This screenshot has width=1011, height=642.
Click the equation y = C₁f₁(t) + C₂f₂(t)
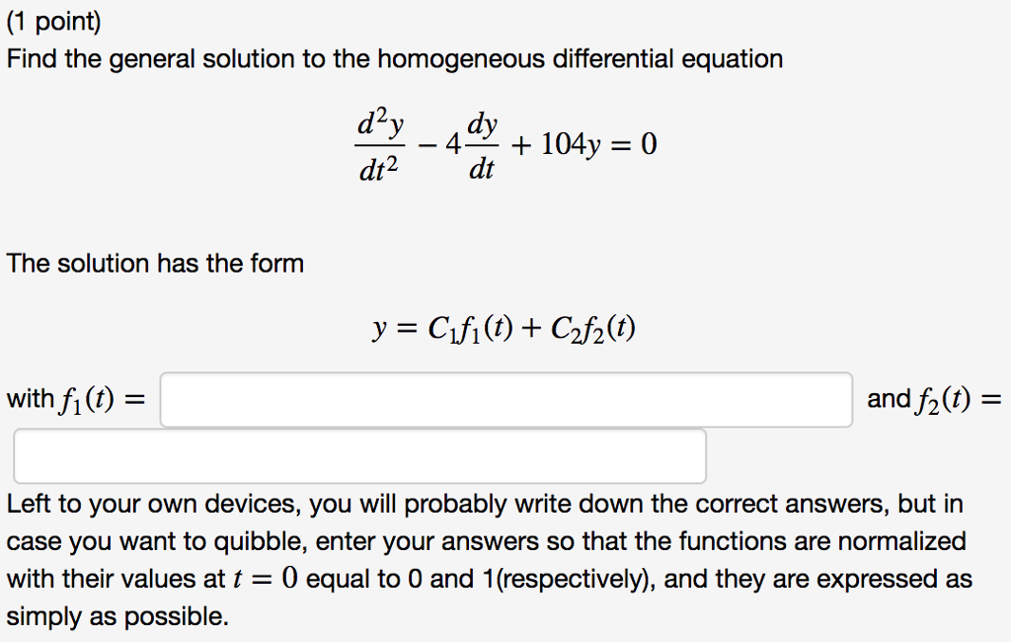505,326
